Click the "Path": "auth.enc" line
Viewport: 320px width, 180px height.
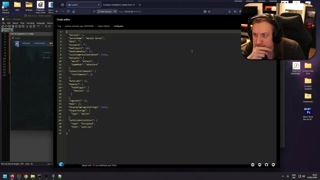pos(82,127)
